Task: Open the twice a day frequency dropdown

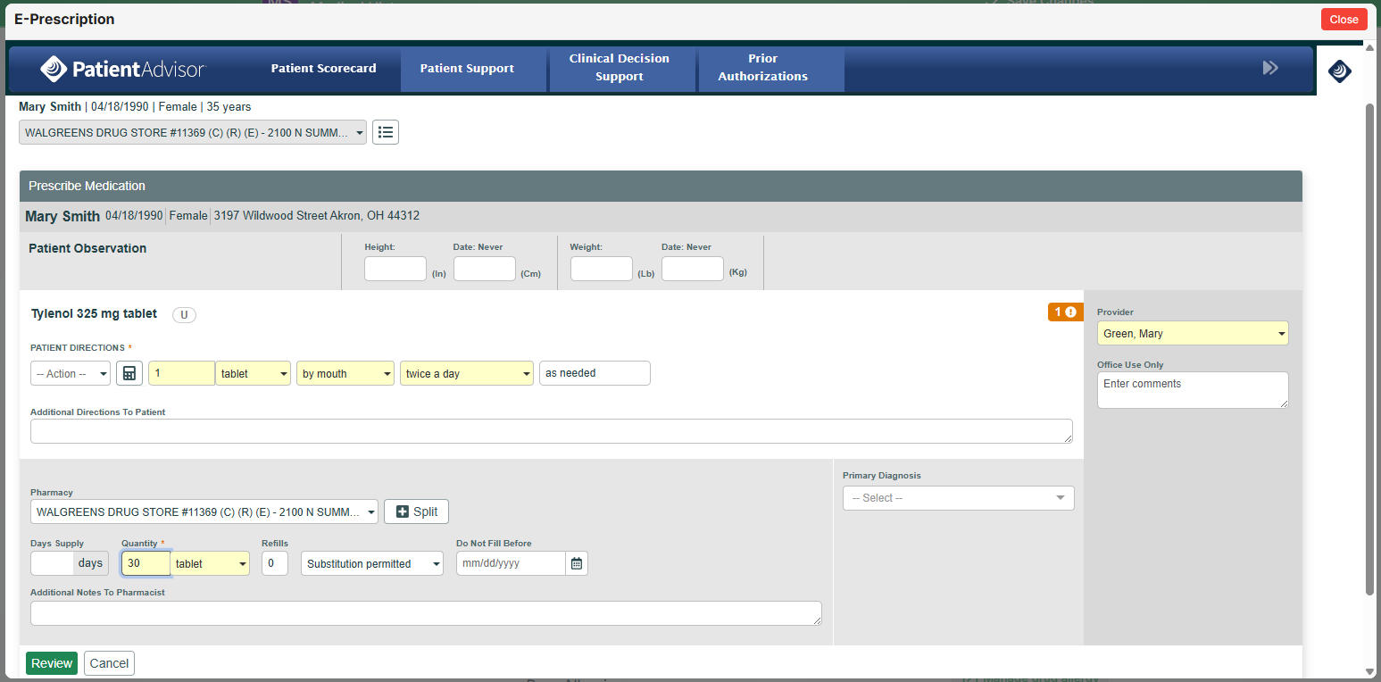Action: coord(466,372)
